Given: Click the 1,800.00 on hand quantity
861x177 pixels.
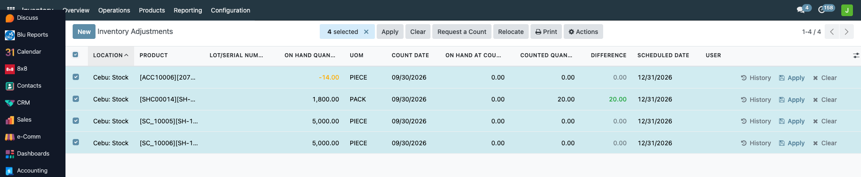Looking at the screenshot, I should (x=326, y=99).
